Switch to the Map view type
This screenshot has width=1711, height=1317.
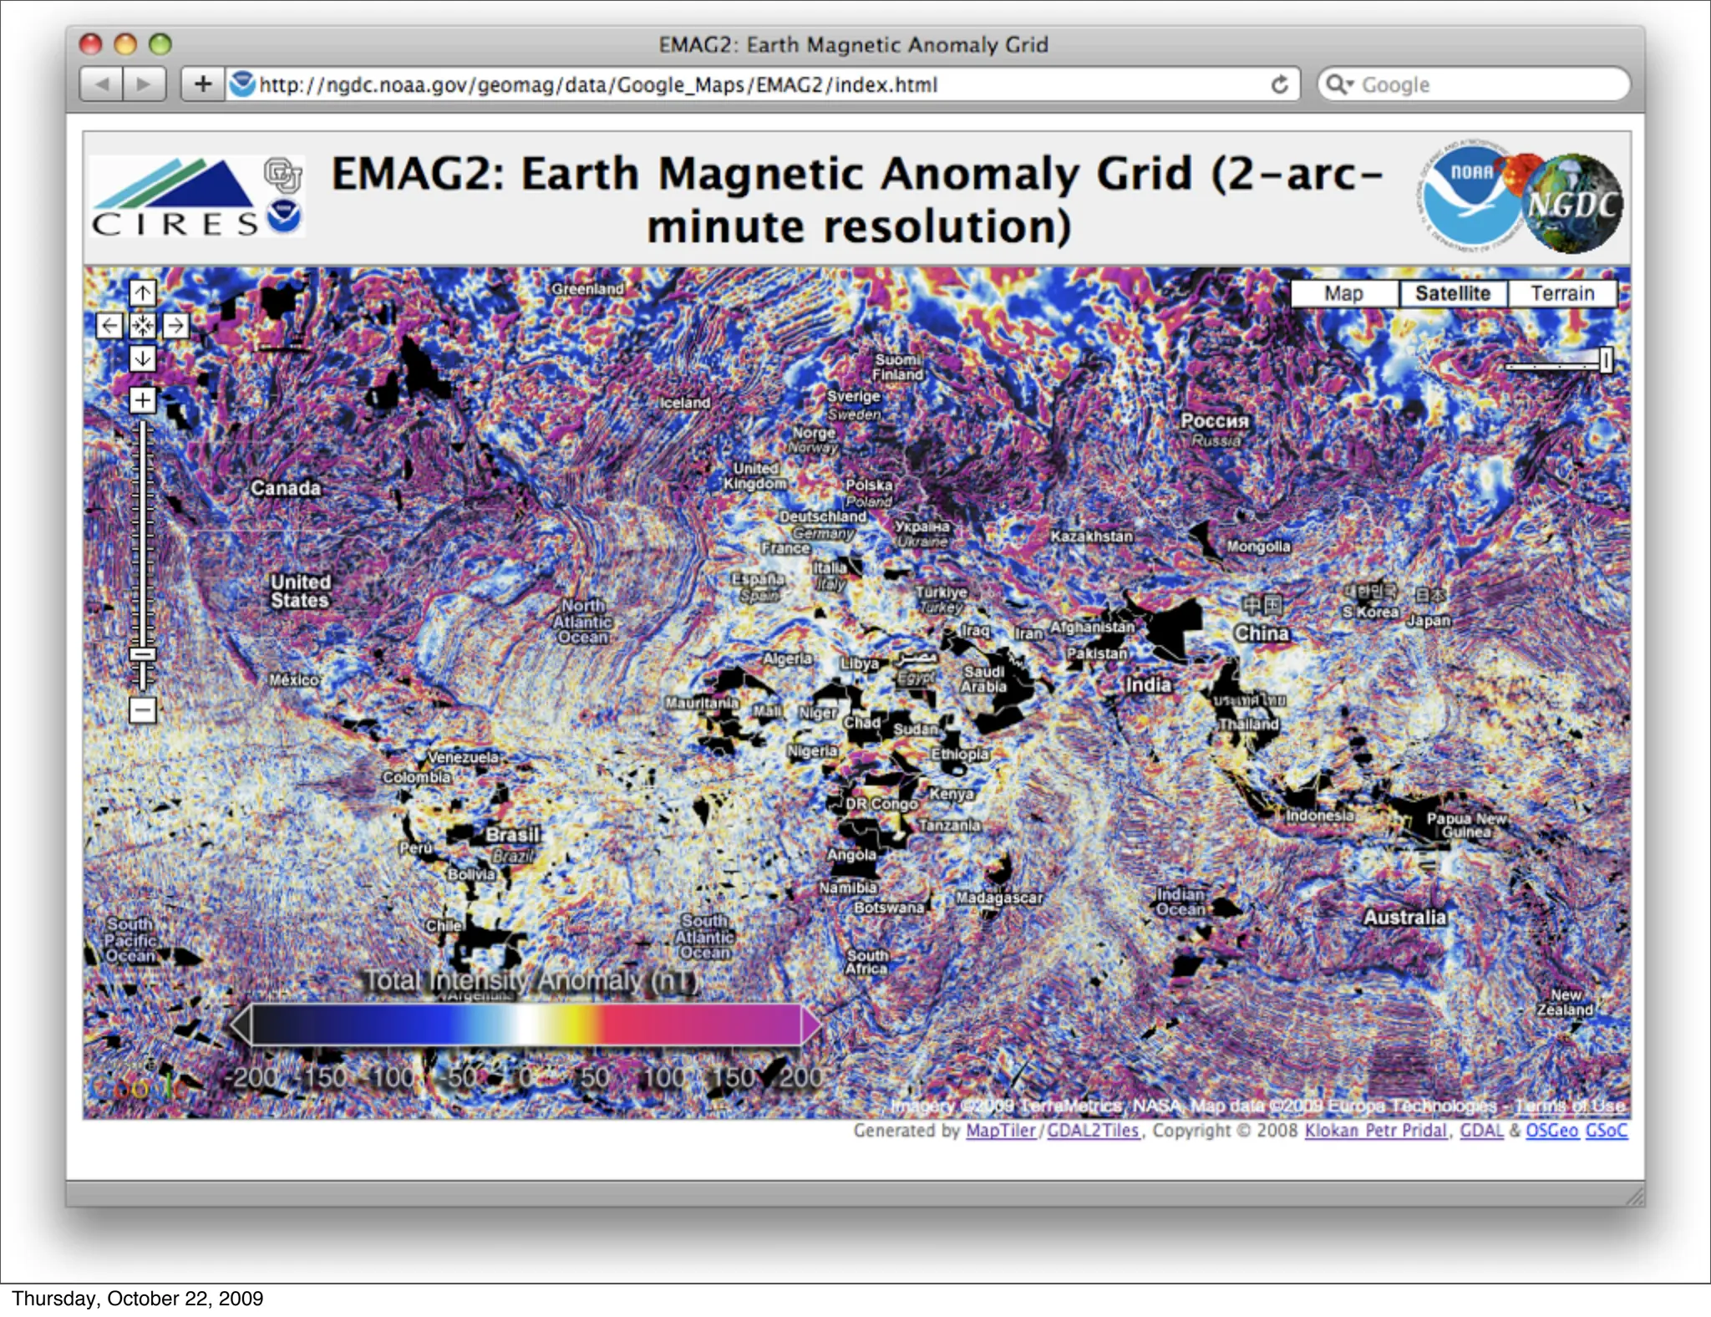pyautogui.click(x=1343, y=293)
